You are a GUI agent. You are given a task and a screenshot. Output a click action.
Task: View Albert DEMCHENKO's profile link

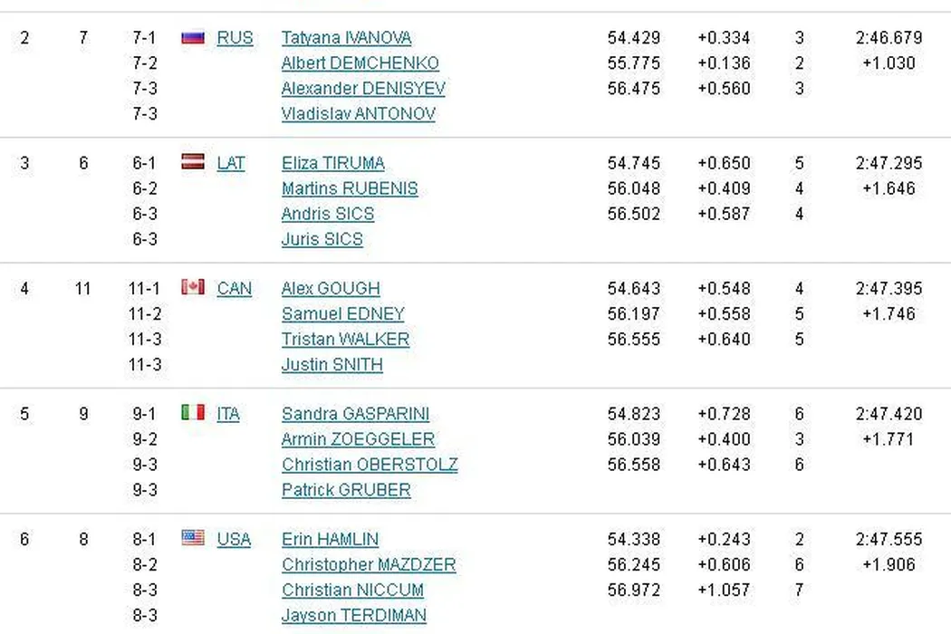(x=360, y=63)
